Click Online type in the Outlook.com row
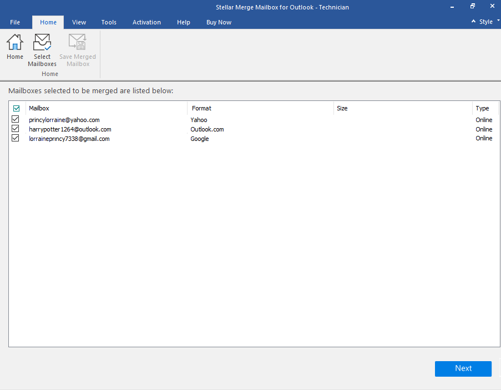Image resolution: width=501 pixels, height=390 pixels. pos(484,129)
